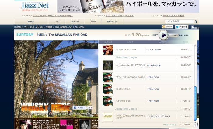This screenshot has height=129, width=213.
Task: Open TOUCH OF JAZZ - Grace Mahya link
Action: coord(53,15)
